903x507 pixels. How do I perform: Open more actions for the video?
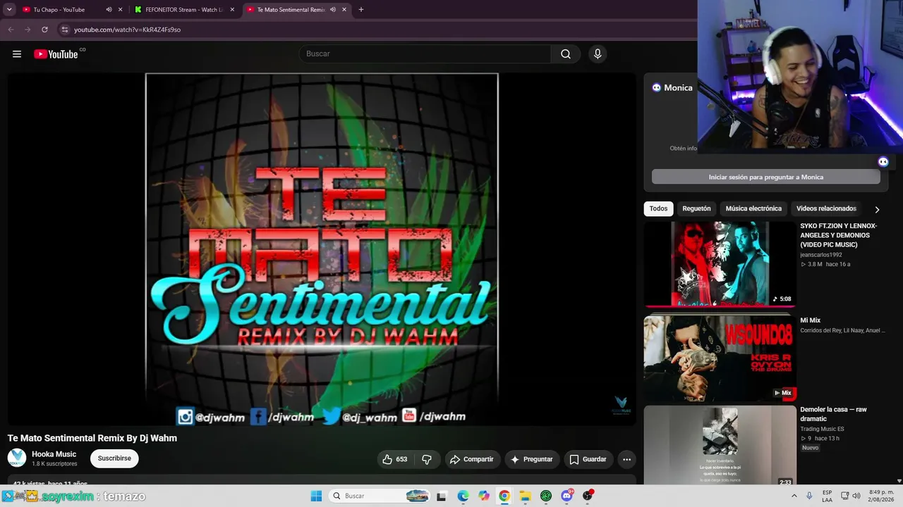626,459
